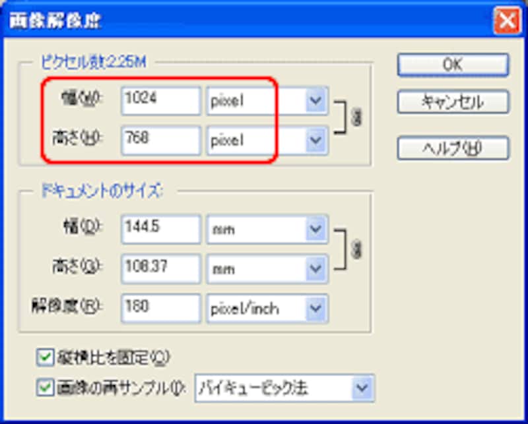
Task: Click the chain link icon beside pixel dimensions
Action: tap(356, 117)
